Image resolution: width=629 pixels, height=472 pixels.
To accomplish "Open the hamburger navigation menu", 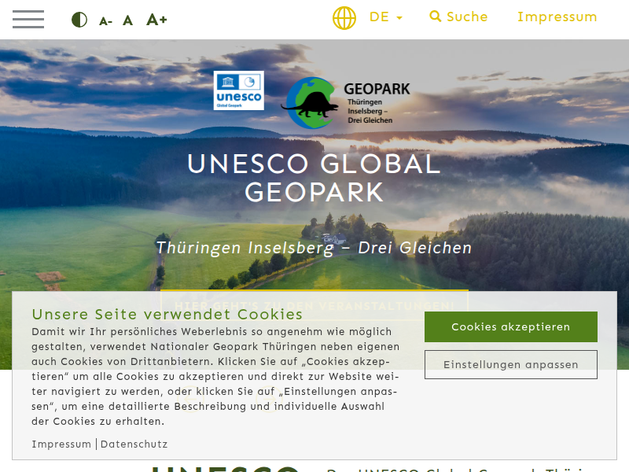I will 28,19.
